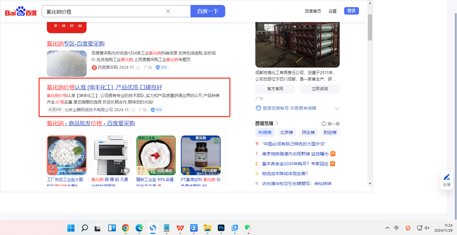The image size is (457, 235).
Task: Click the page scrollbar up arrow
Action: pos(370,3)
